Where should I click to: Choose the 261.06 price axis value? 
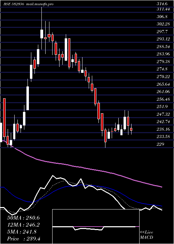click(163, 92)
